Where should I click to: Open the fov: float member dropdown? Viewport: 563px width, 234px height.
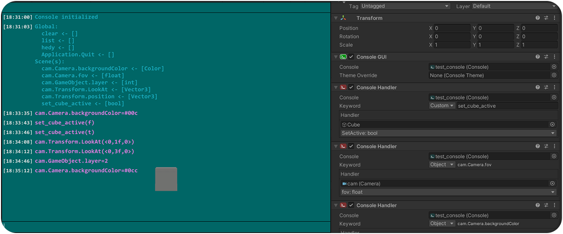coord(448,192)
